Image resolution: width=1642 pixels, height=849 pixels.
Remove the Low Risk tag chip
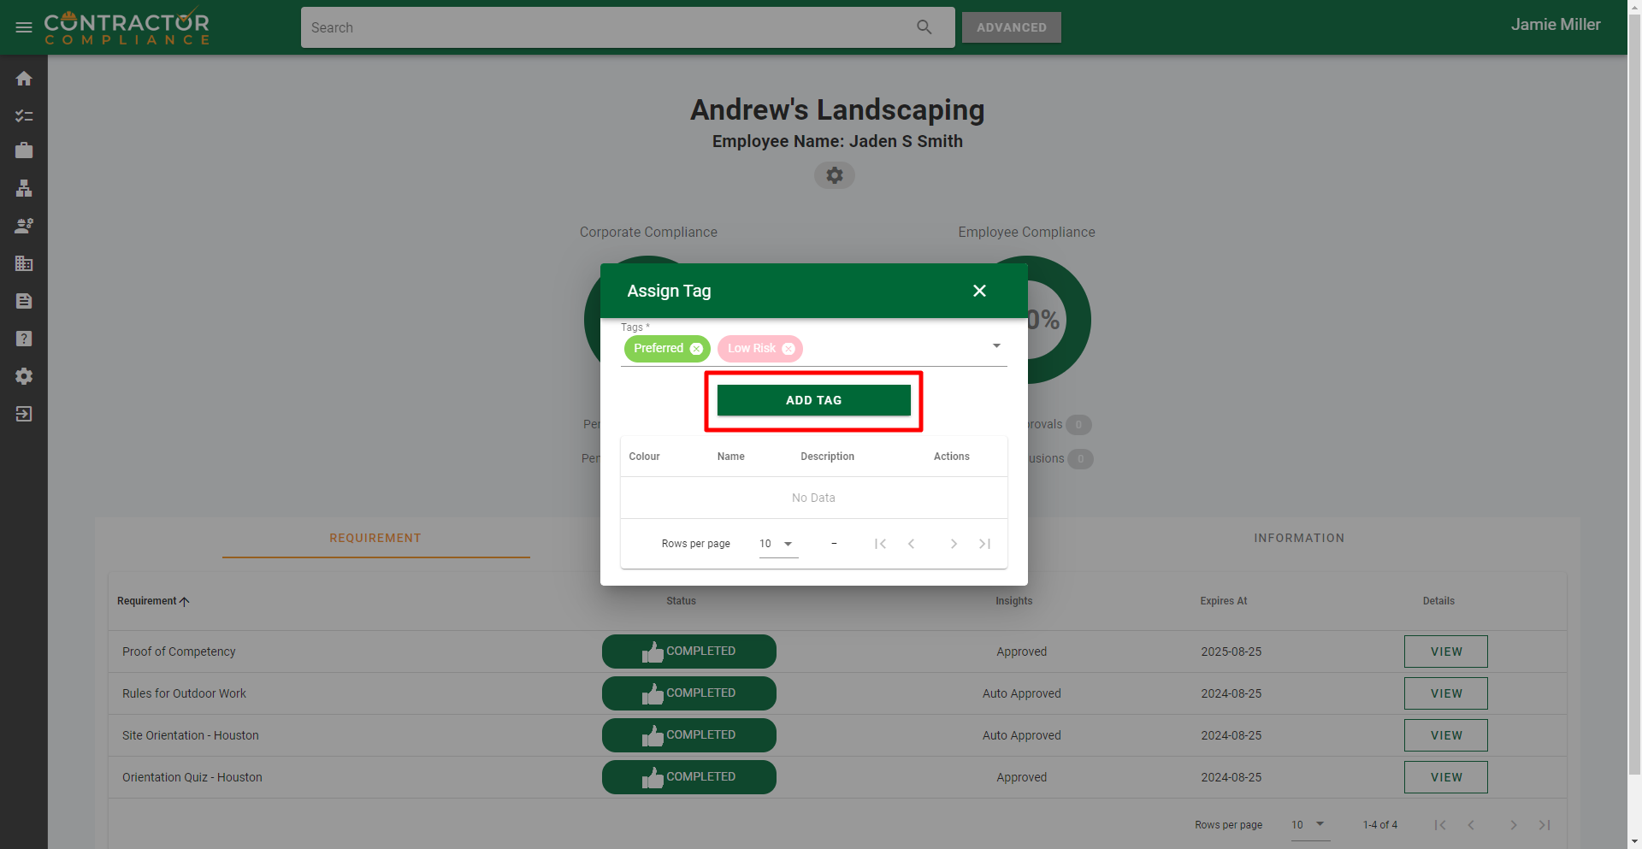[x=789, y=349]
